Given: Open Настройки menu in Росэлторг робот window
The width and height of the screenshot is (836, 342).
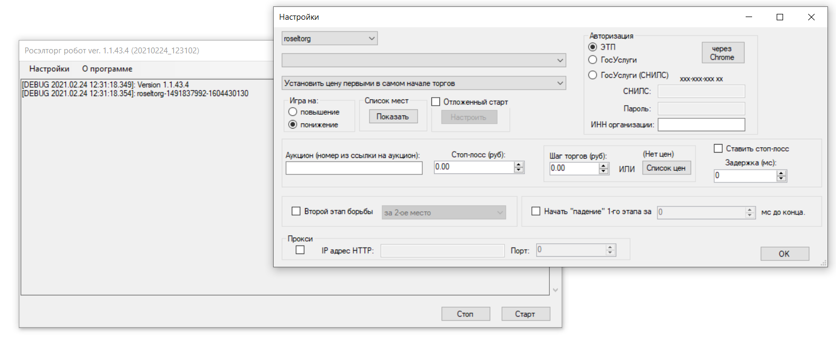Looking at the screenshot, I should point(49,69).
